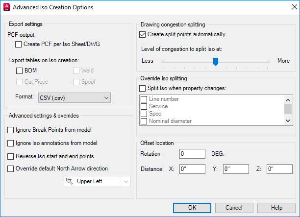
Task: Select the Z distance offset field
Action: point(279,169)
